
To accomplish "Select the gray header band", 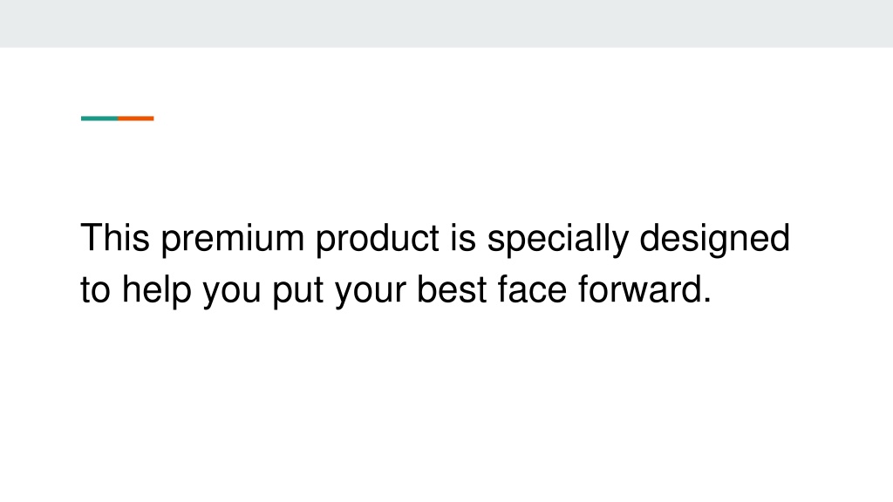I will 446,24.
